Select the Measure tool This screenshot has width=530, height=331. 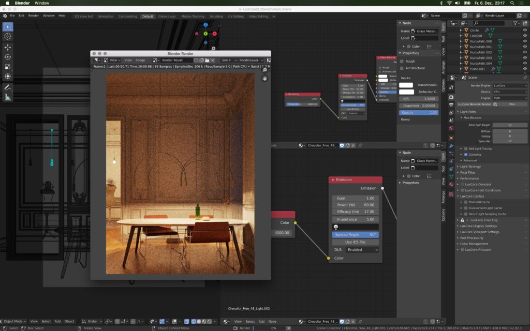(7, 98)
